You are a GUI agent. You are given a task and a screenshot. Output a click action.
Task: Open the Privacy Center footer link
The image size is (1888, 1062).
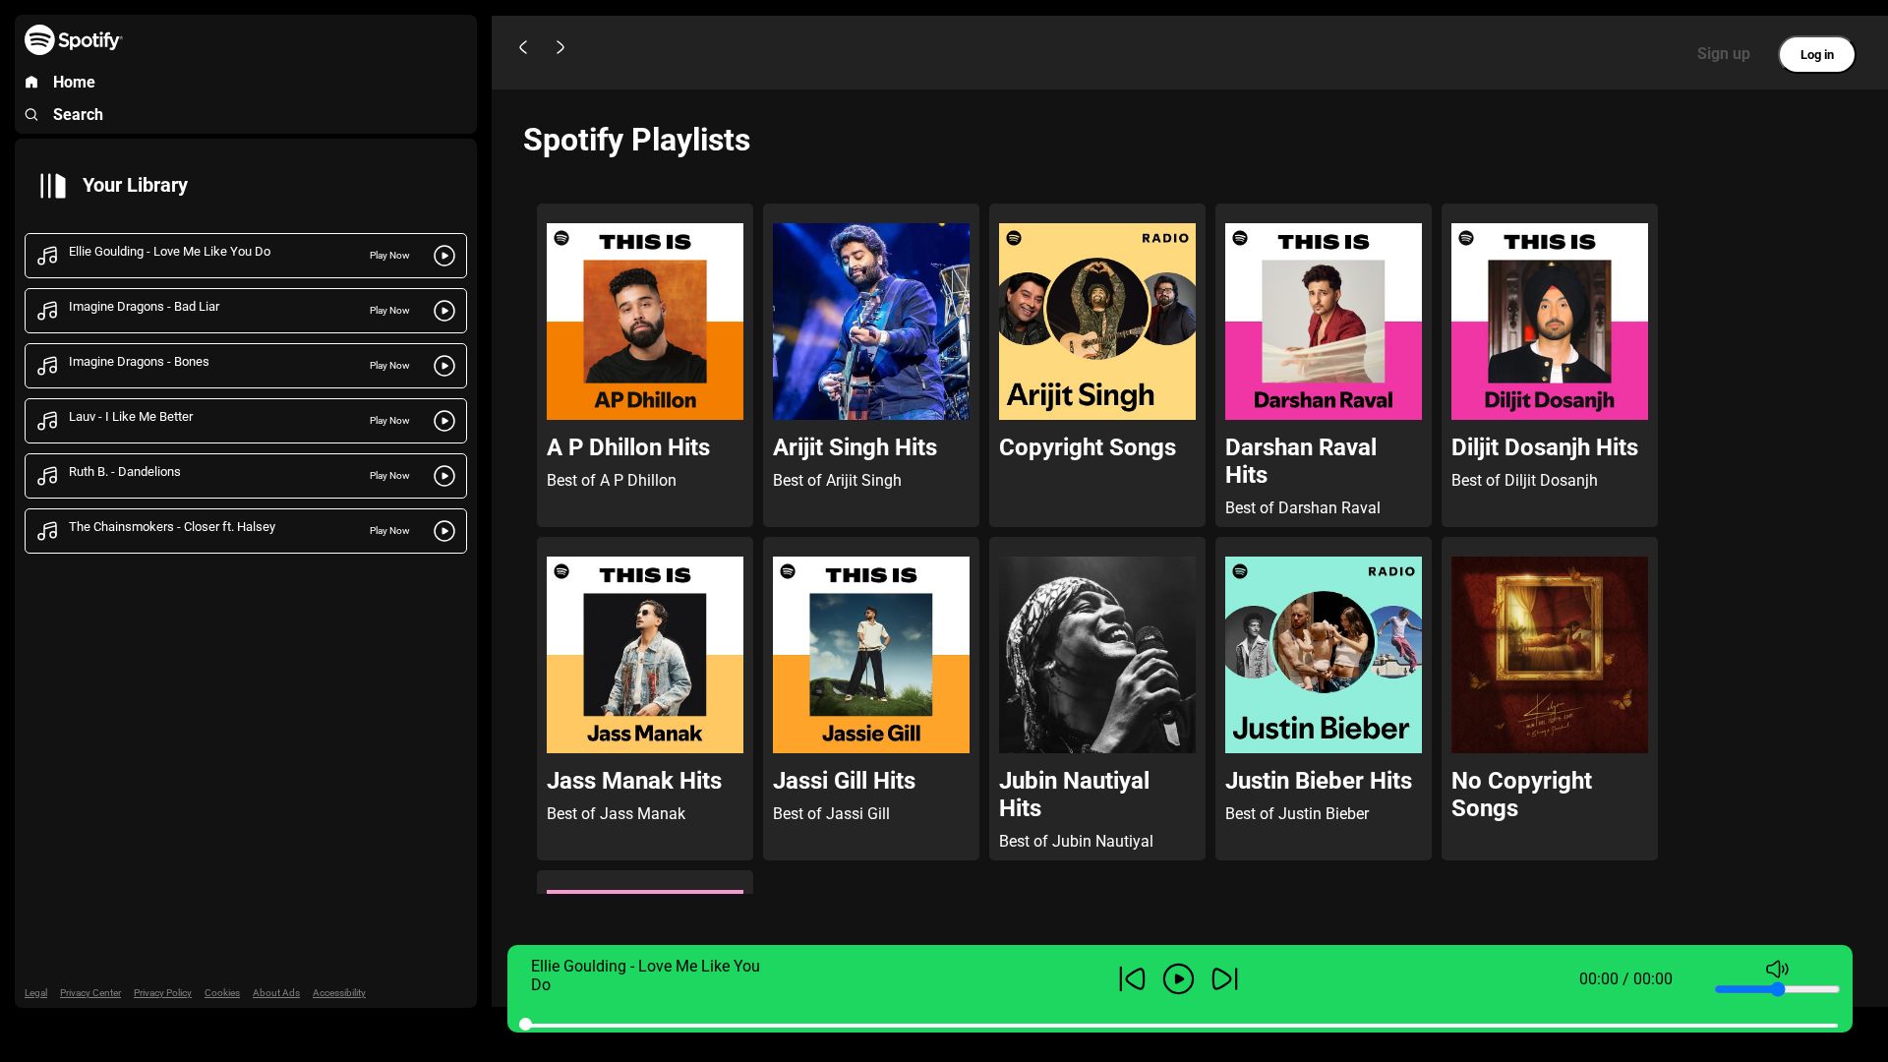90,993
